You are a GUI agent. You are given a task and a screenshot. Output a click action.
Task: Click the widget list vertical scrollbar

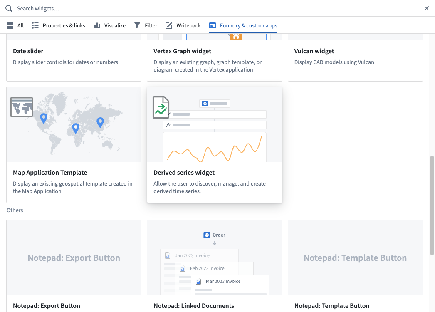432,206
